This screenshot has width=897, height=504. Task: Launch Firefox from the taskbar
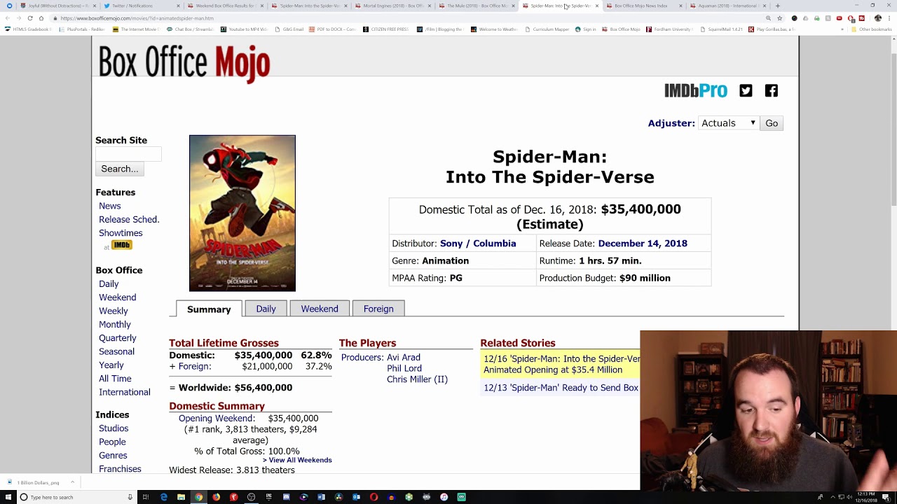tap(216, 497)
